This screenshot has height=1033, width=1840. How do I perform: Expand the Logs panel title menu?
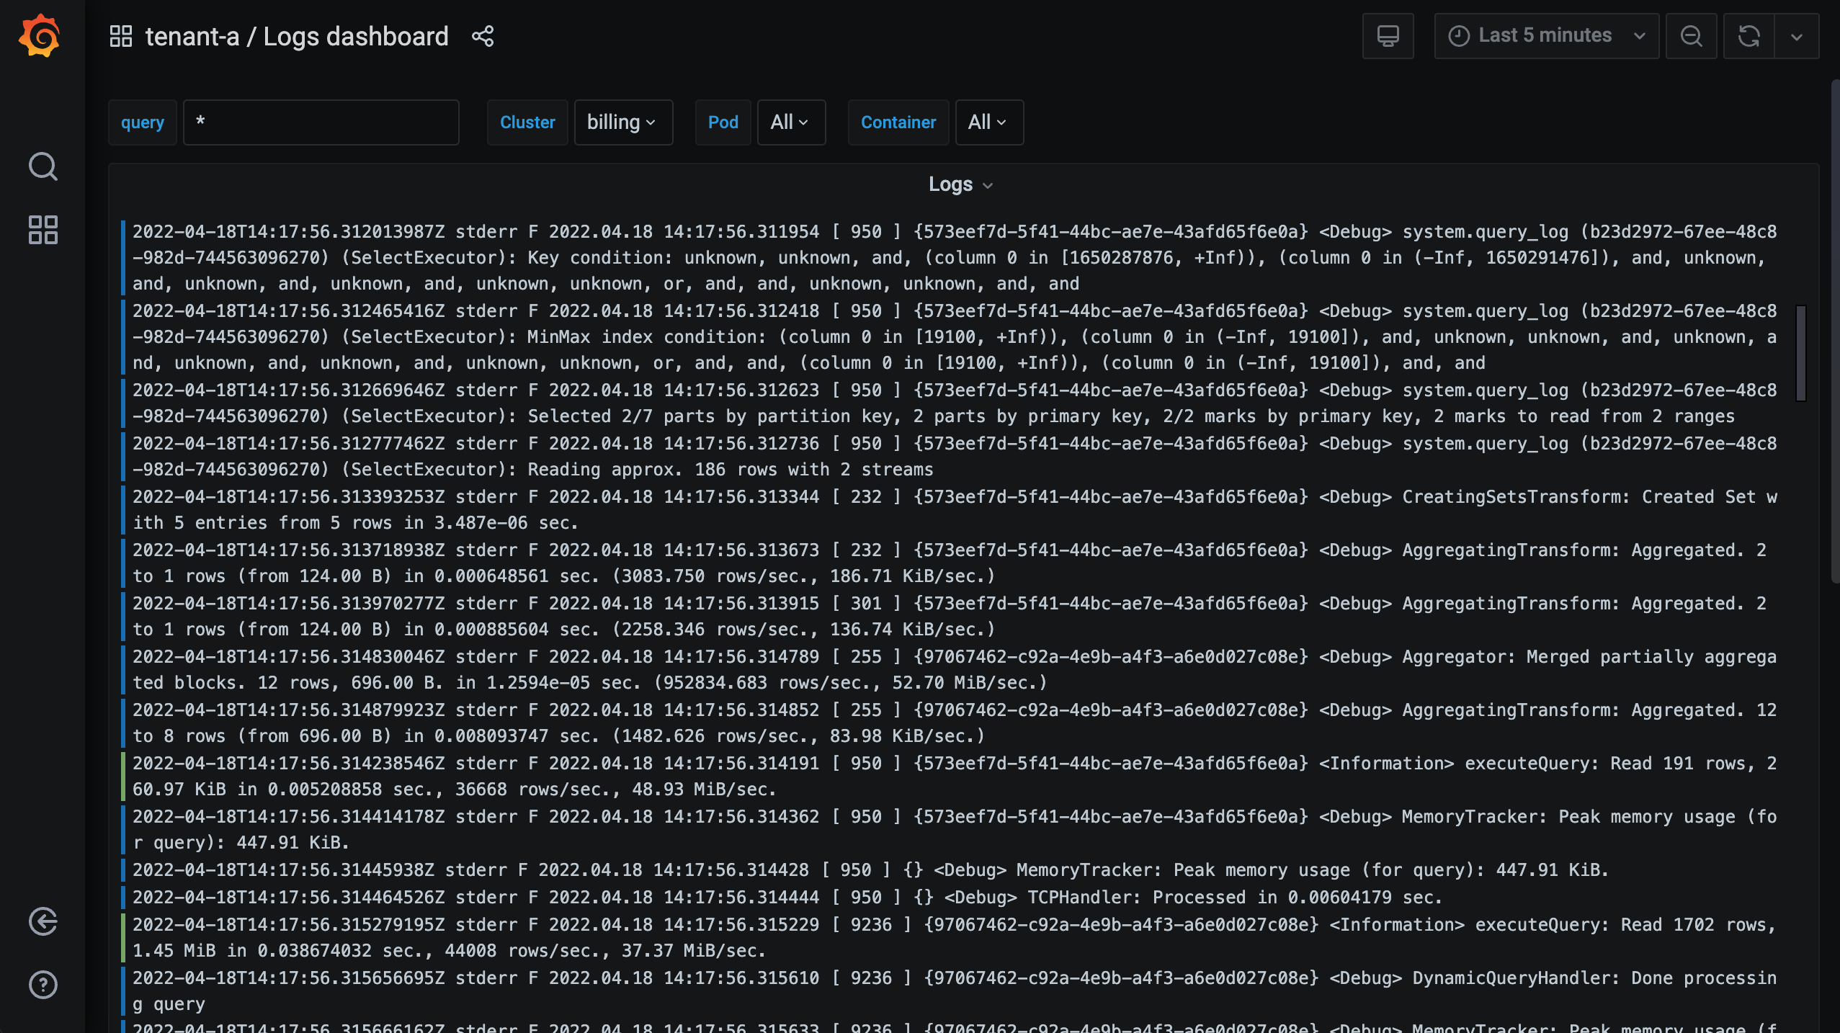click(x=961, y=184)
